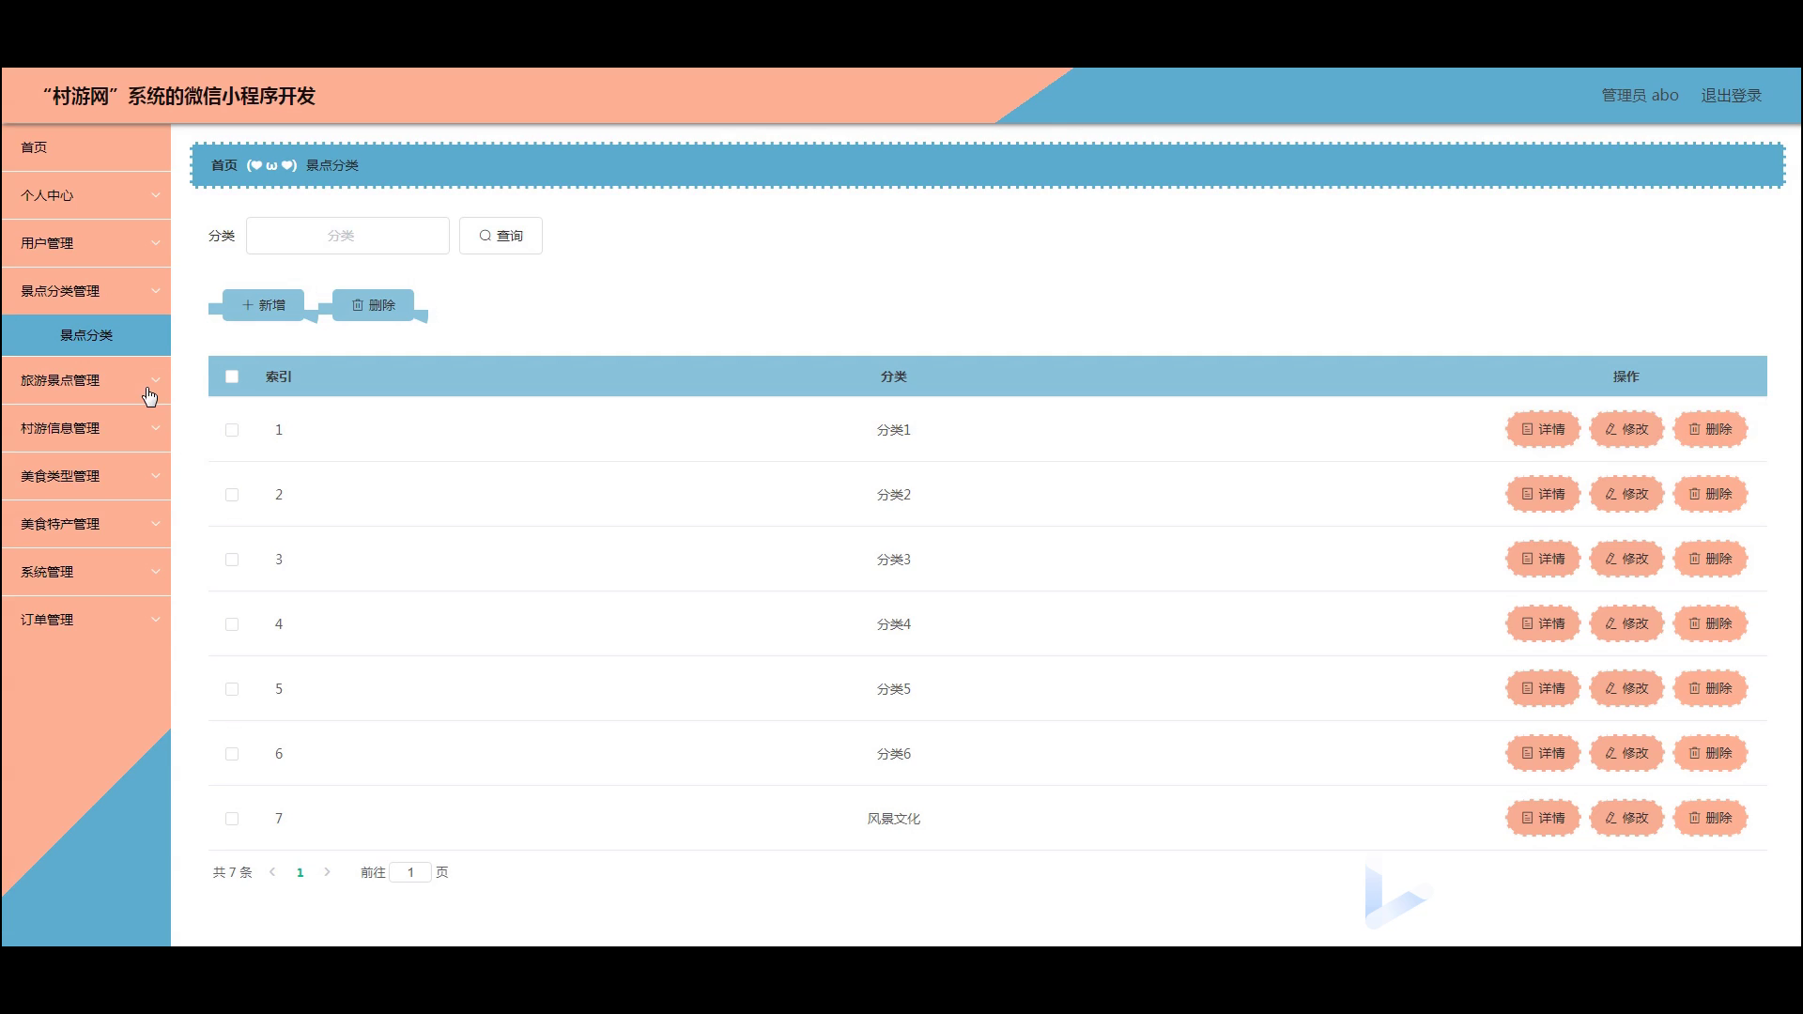Image resolution: width=1803 pixels, height=1014 pixels.
Task: Focus the 前往 page number input
Action: point(410,872)
